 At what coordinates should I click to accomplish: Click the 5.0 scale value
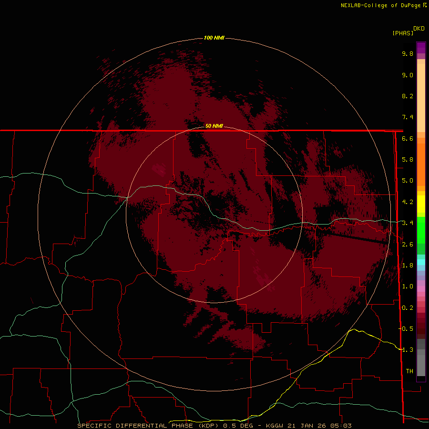pyautogui.click(x=408, y=181)
